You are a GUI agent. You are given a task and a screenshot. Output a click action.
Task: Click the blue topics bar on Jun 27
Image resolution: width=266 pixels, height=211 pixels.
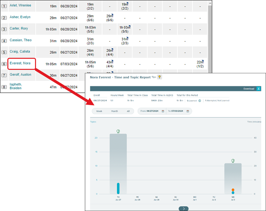coord(118,188)
